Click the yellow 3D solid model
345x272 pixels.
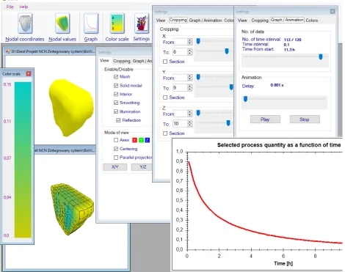click(71, 108)
